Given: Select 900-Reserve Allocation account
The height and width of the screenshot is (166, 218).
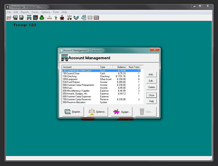Looking at the screenshot, I should (x=101, y=103).
